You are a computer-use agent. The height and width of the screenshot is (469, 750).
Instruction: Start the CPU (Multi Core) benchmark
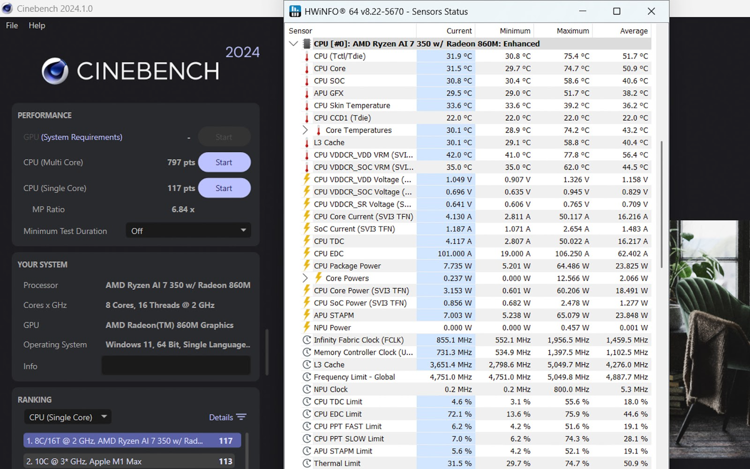point(224,162)
